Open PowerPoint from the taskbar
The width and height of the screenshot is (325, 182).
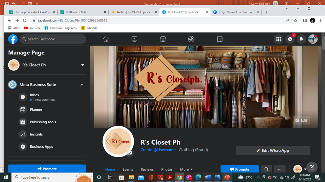click(x=227, y=177)
